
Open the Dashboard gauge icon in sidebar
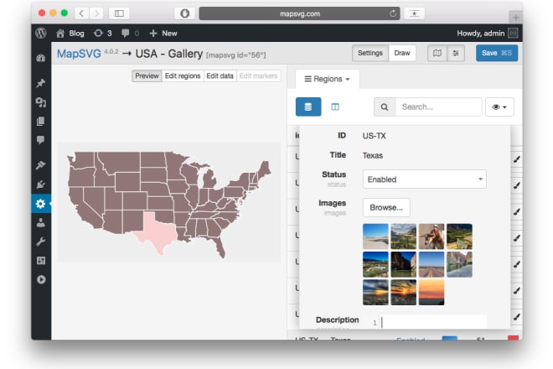coord(41,58)
